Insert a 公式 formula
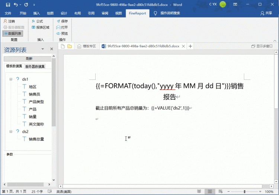 tap(37, 21)
